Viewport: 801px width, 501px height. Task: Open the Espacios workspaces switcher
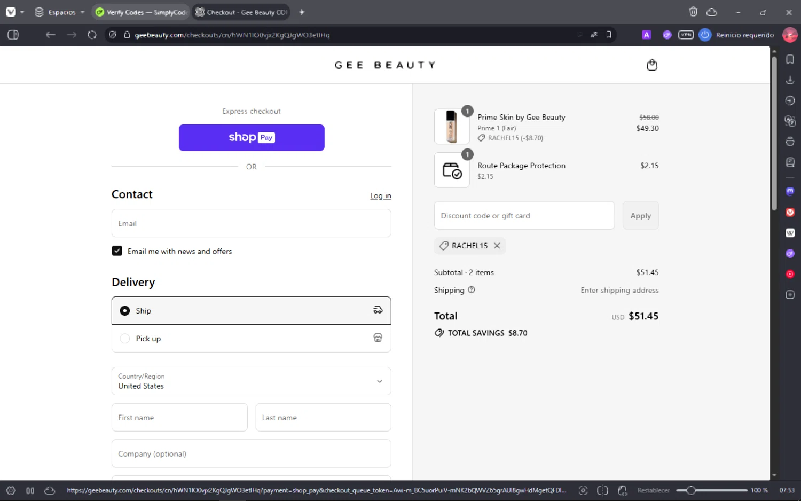pyautogui.click(x=59, y=12)
